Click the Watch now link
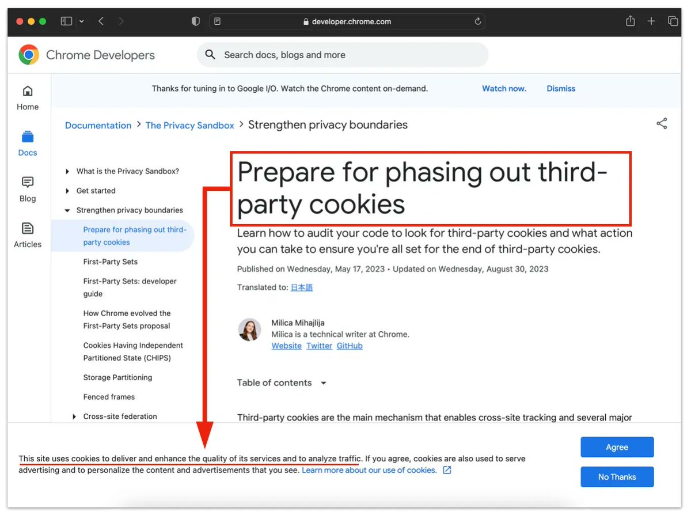The width and height of the screenshot is (691, 519). 504,89
